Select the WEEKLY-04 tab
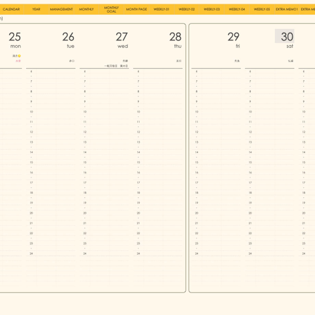This screenshot has height=315, width=315. (237, 9)
